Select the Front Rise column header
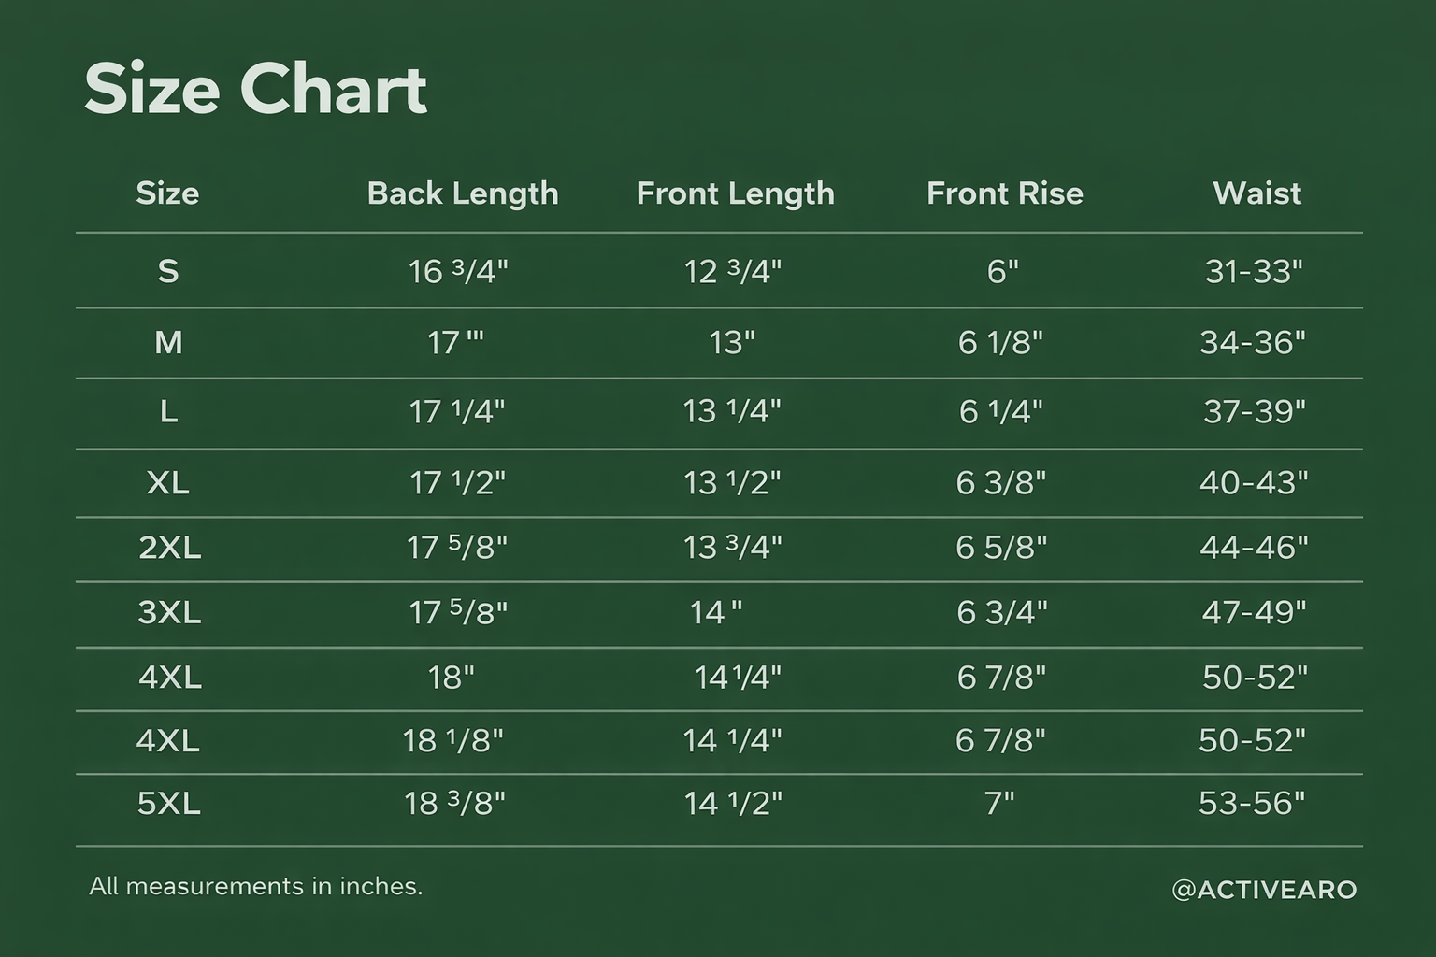 click(1004, 193)
